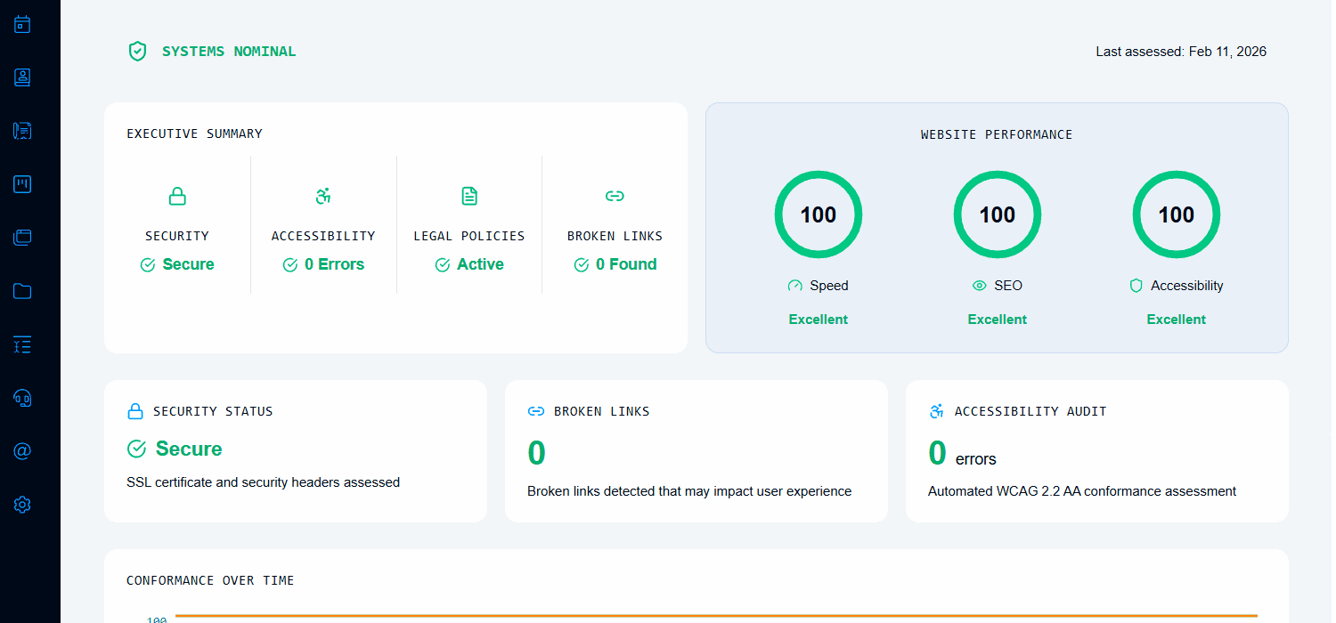
Task: Select the checklist icon in the sidebar
Action: click(x=22, y=344)
